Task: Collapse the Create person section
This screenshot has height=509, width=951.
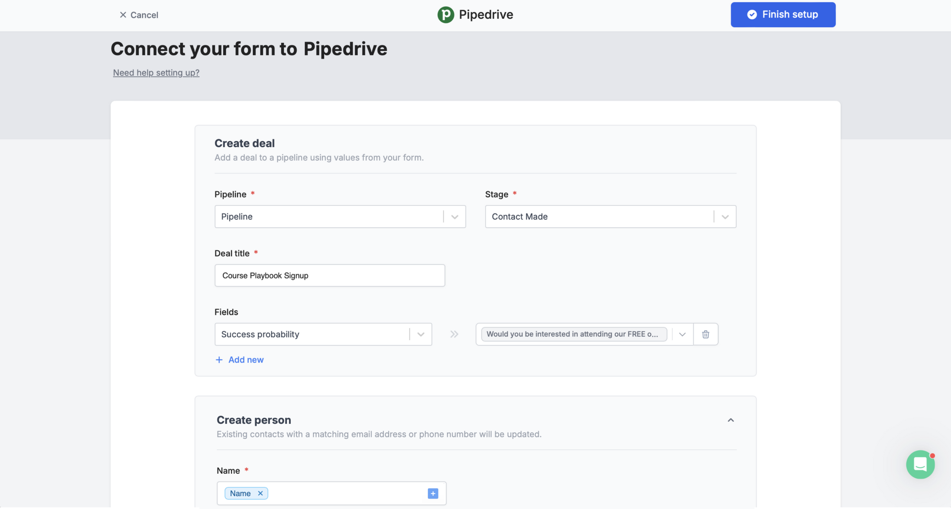Action: (731, 420)
